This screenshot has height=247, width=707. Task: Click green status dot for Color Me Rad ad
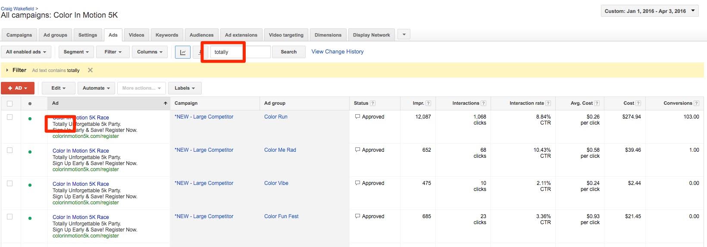click(x=30, y=152)
